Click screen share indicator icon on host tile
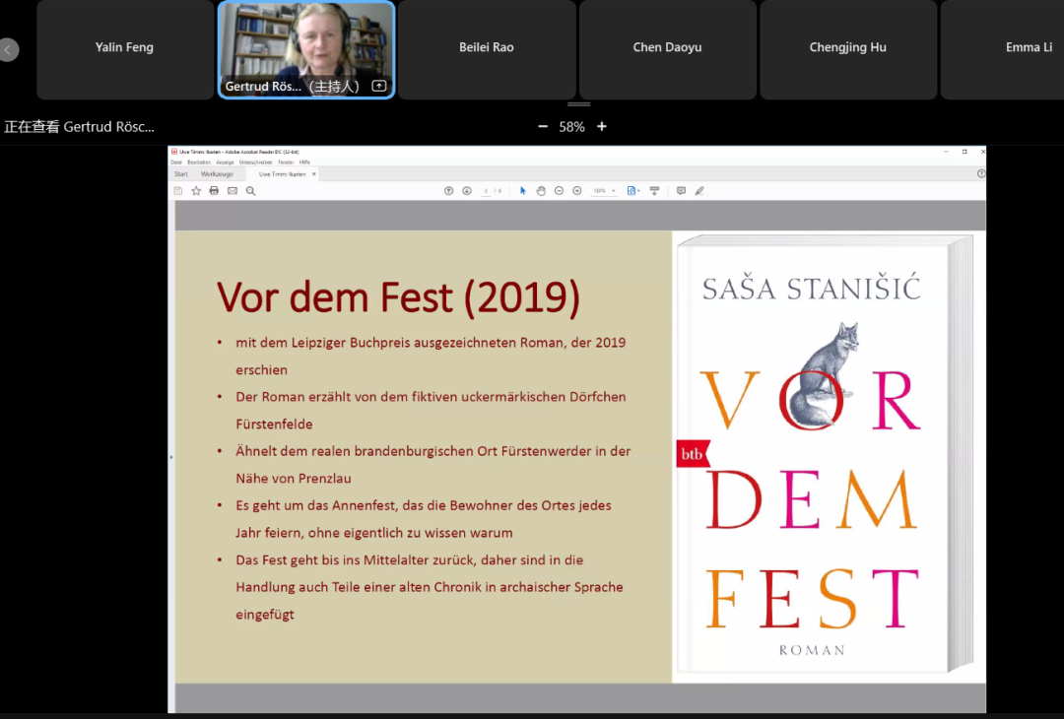Image resolution: width=1064 pixels, height=719 pixels. pos(379,86)
